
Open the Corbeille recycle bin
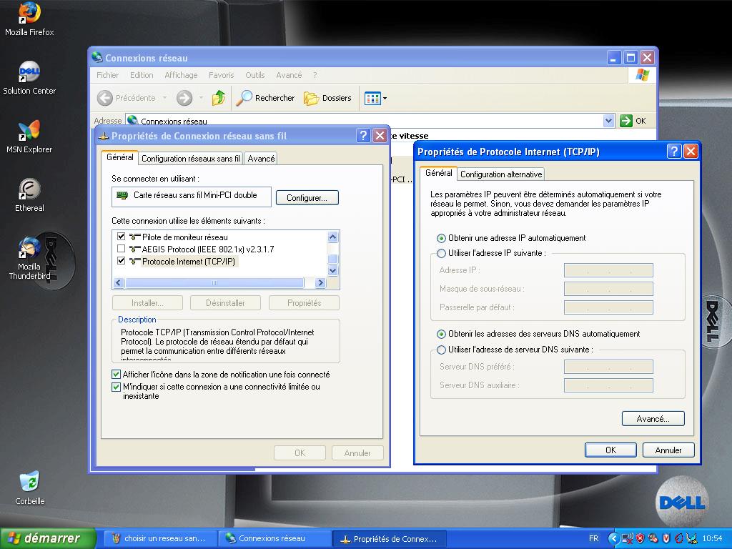coord(29,483)
